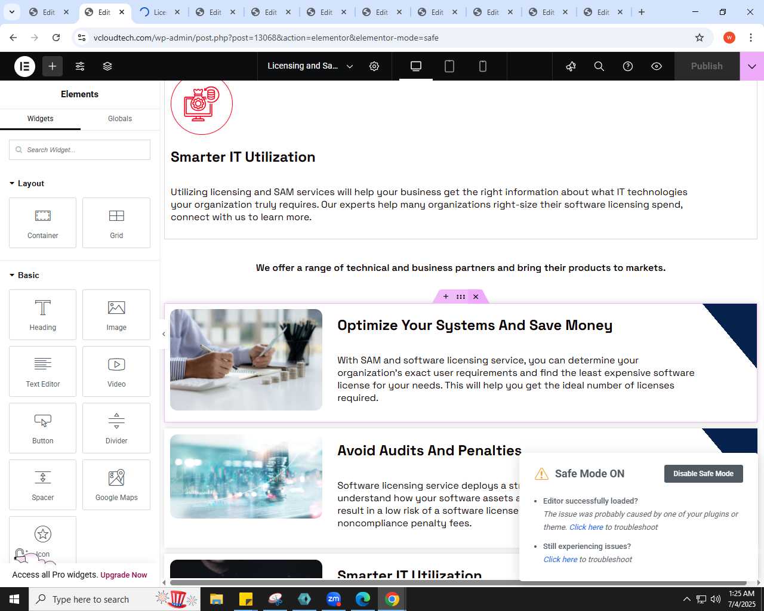This screenshot has height=611, width=764.
Task: Open What's New megaphone icon
Action: tap(571, 66)
